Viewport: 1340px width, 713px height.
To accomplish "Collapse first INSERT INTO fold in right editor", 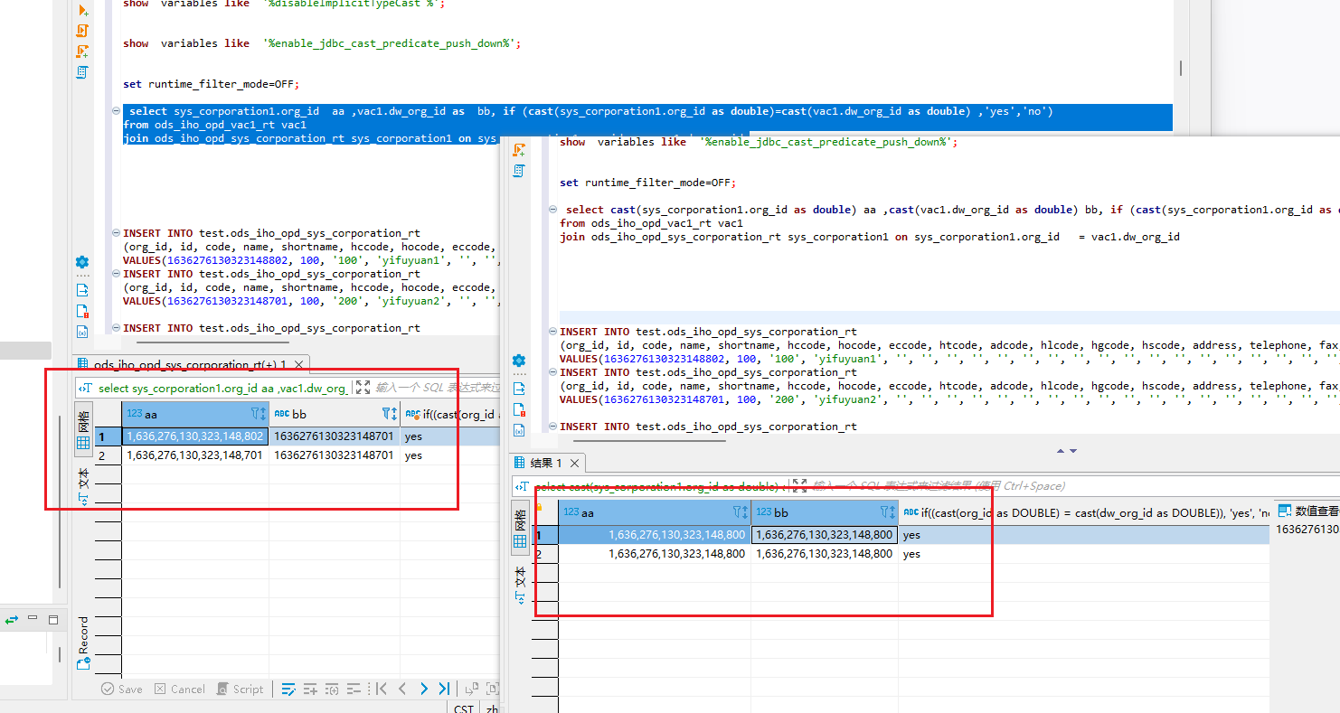I will tap(552, 332).
